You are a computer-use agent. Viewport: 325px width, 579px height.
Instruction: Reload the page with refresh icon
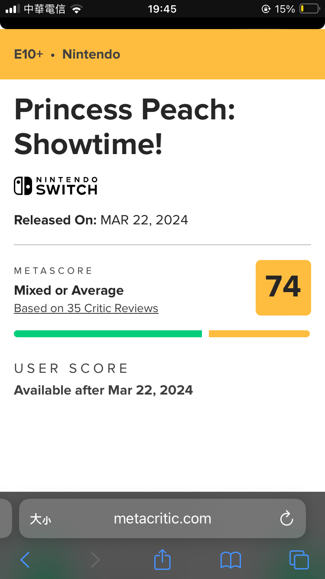tap(286, 519)
